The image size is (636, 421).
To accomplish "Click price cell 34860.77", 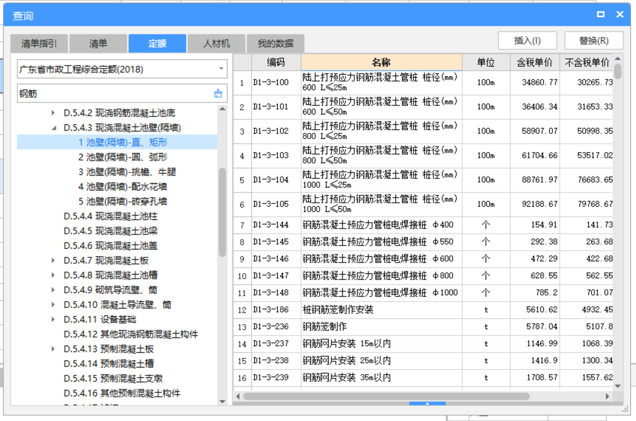I will (535, 83).
